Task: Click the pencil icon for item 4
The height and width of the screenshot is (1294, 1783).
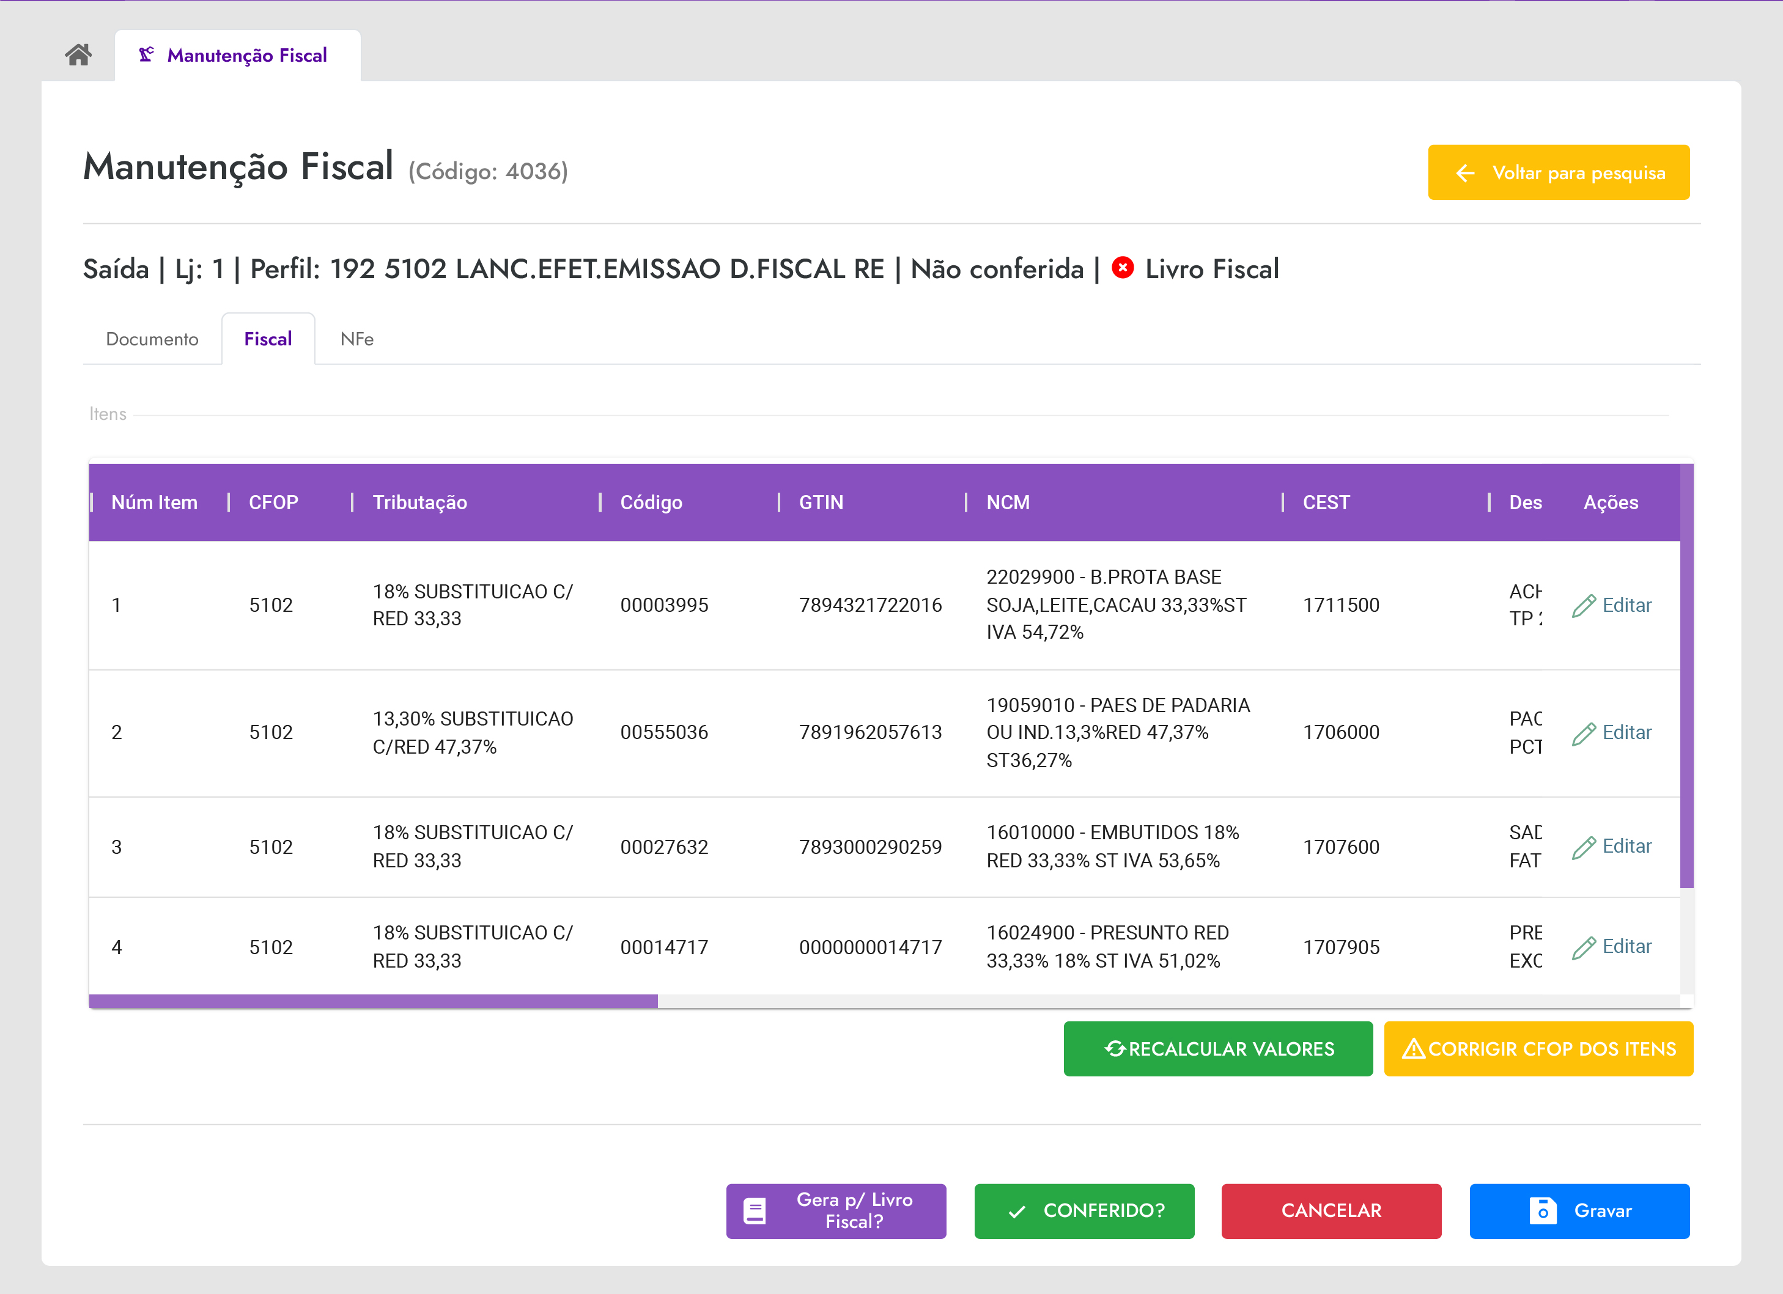Action: point(1583,947)
